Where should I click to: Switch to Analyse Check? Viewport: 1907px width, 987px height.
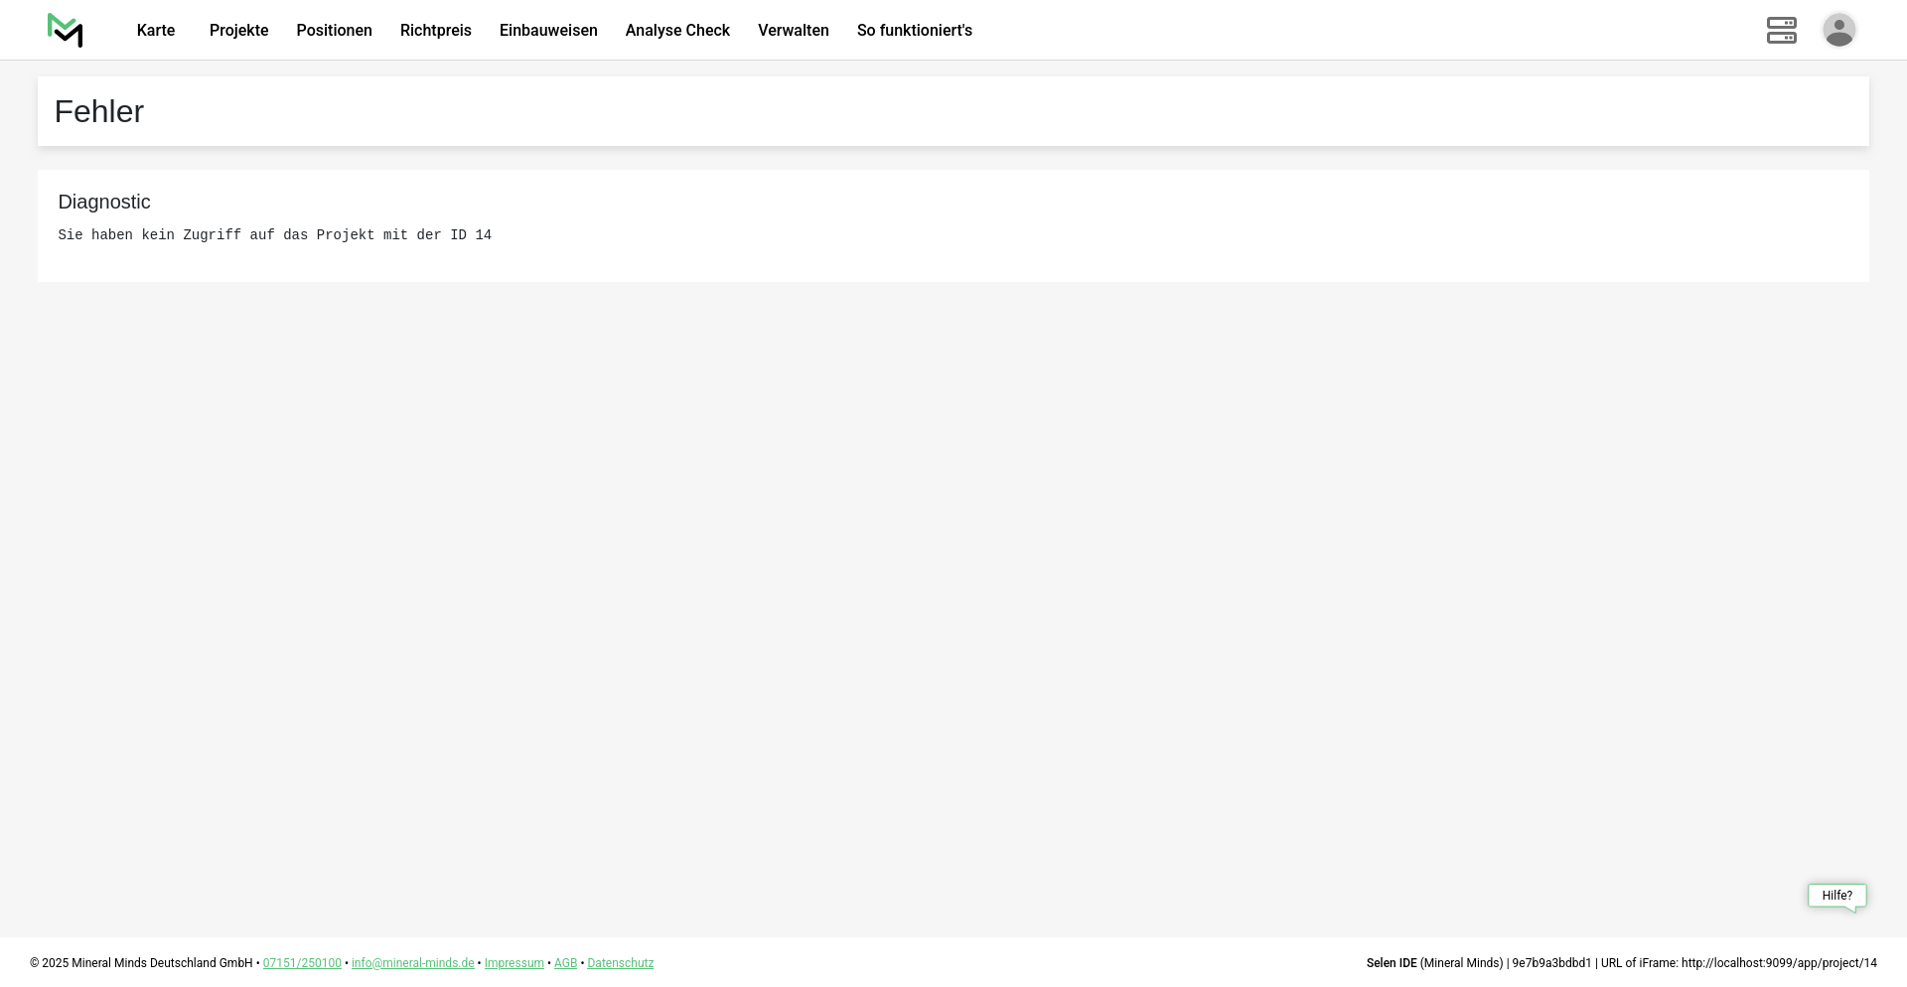(x=677, y=31)
